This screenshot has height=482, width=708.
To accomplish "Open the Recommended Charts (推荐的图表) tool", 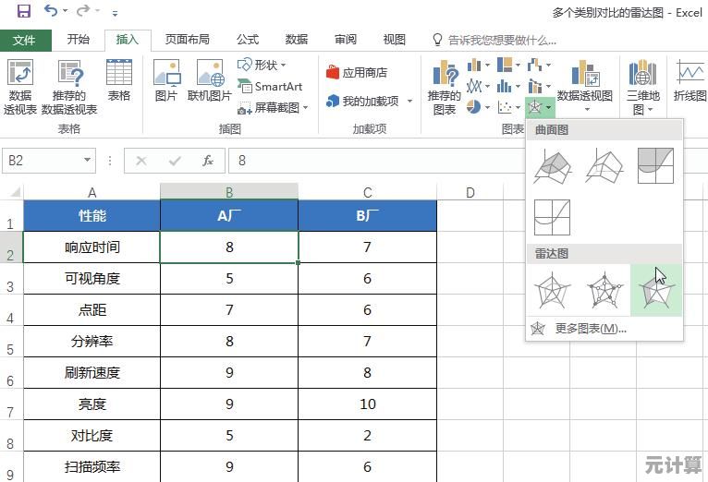I will pyautogui.click(x=445, y=88).
